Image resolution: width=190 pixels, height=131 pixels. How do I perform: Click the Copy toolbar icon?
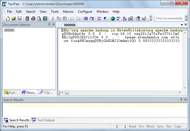point(59,18)
